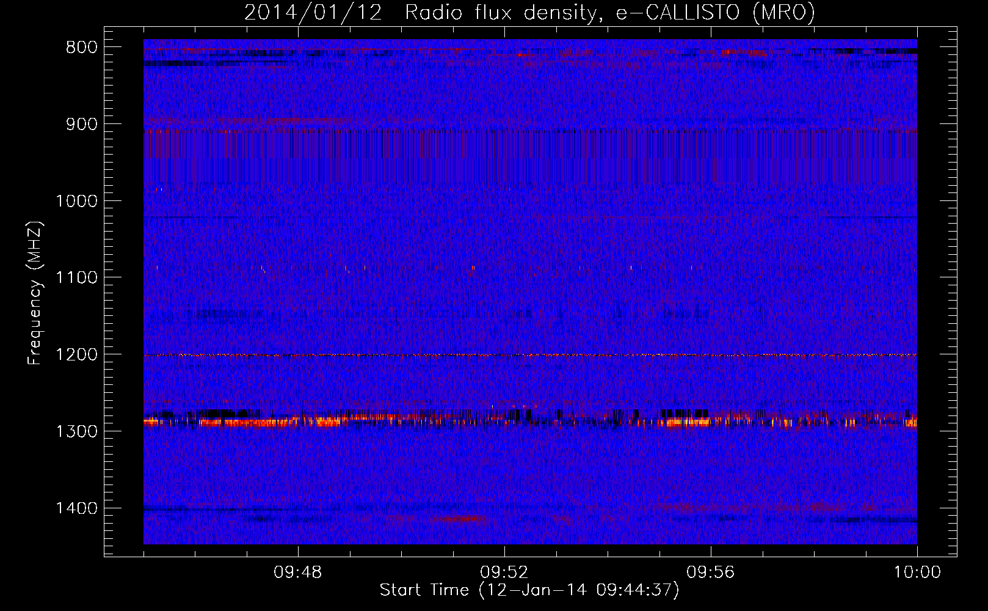Screen dimensions: 988x611
Task: Select the 900 frequency tick label
Action: click(x=82, y=124)
